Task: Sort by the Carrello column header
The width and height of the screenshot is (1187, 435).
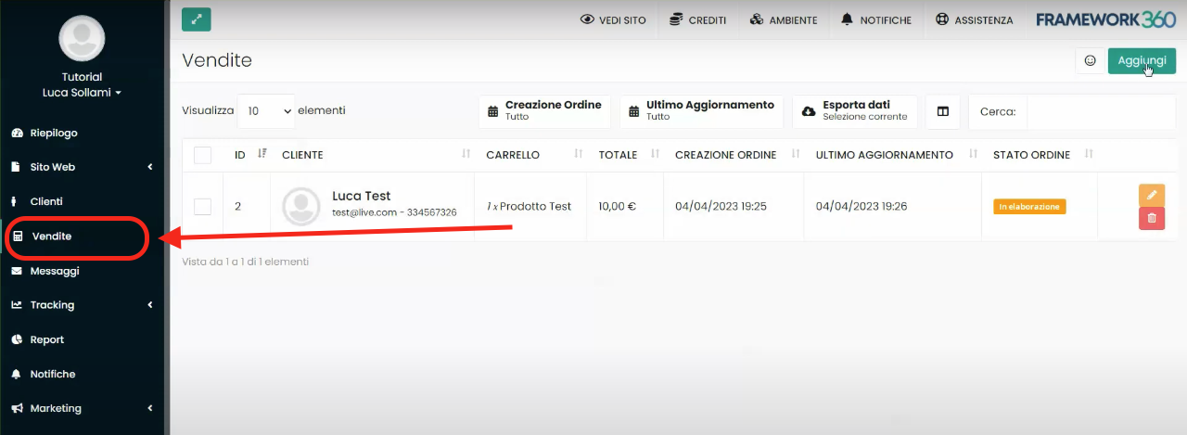Action: tap(530, 155)
